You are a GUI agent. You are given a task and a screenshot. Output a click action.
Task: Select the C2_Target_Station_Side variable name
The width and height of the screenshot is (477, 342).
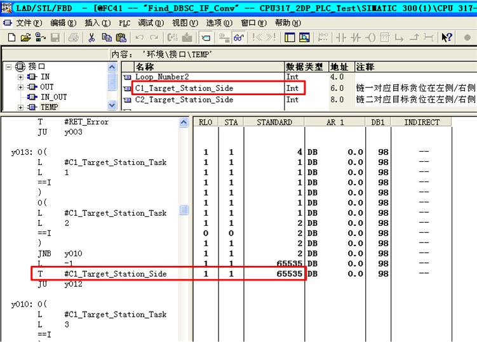click(x=184, y=100)
